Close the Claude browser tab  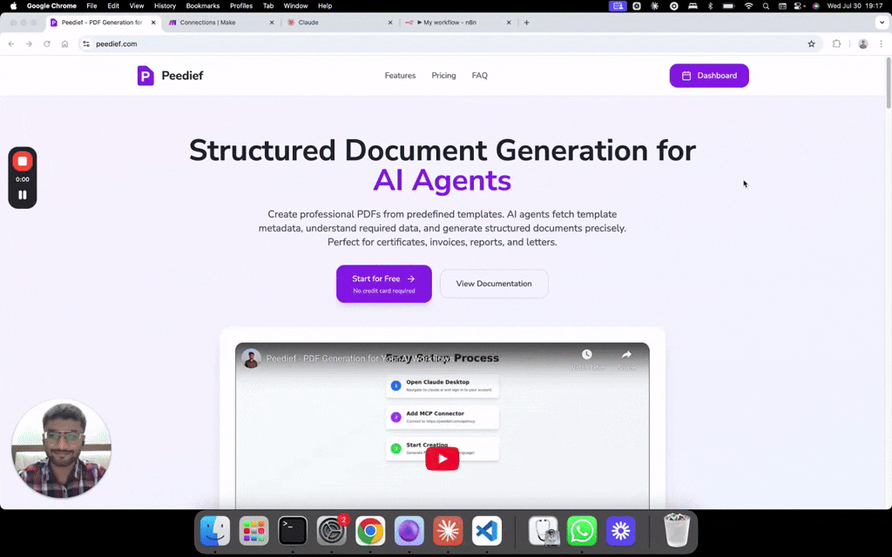tap(390, 23)
